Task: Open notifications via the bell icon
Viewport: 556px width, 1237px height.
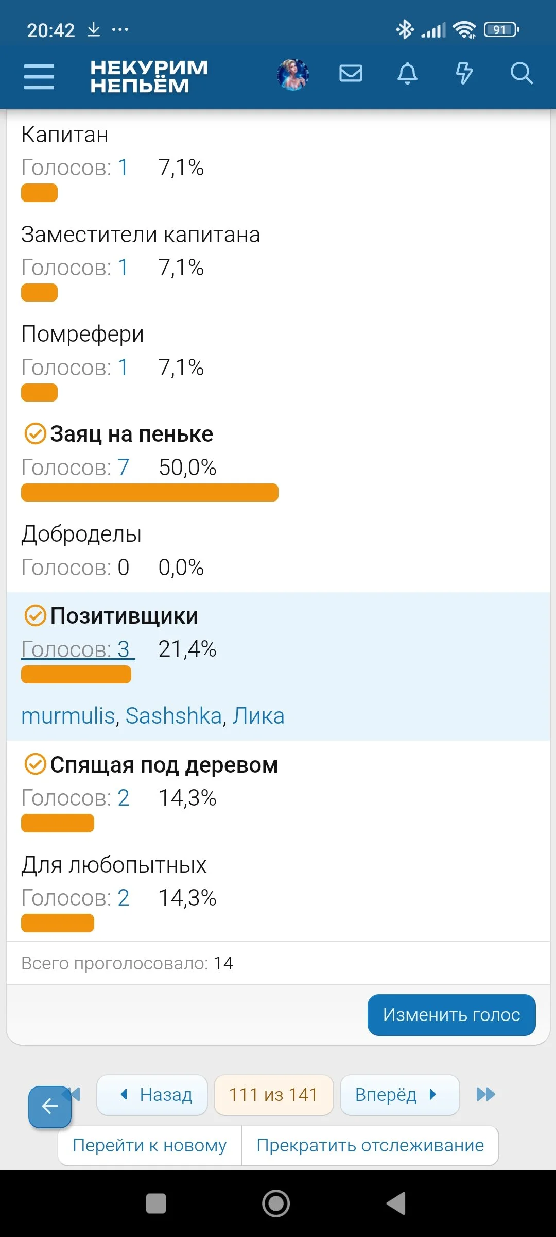Action: point(407,74)
